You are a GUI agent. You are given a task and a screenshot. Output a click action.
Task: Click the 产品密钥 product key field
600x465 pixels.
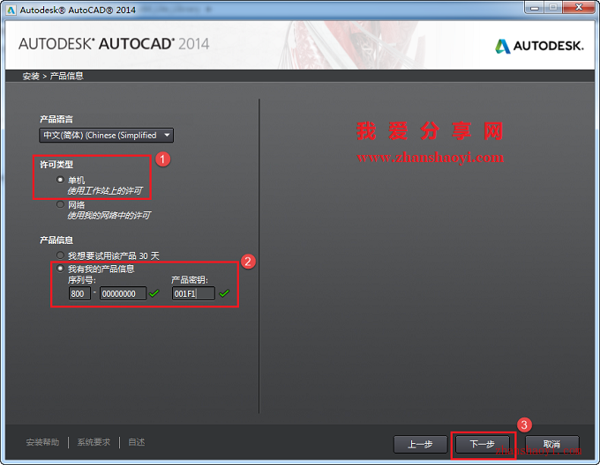click(193, 293)
